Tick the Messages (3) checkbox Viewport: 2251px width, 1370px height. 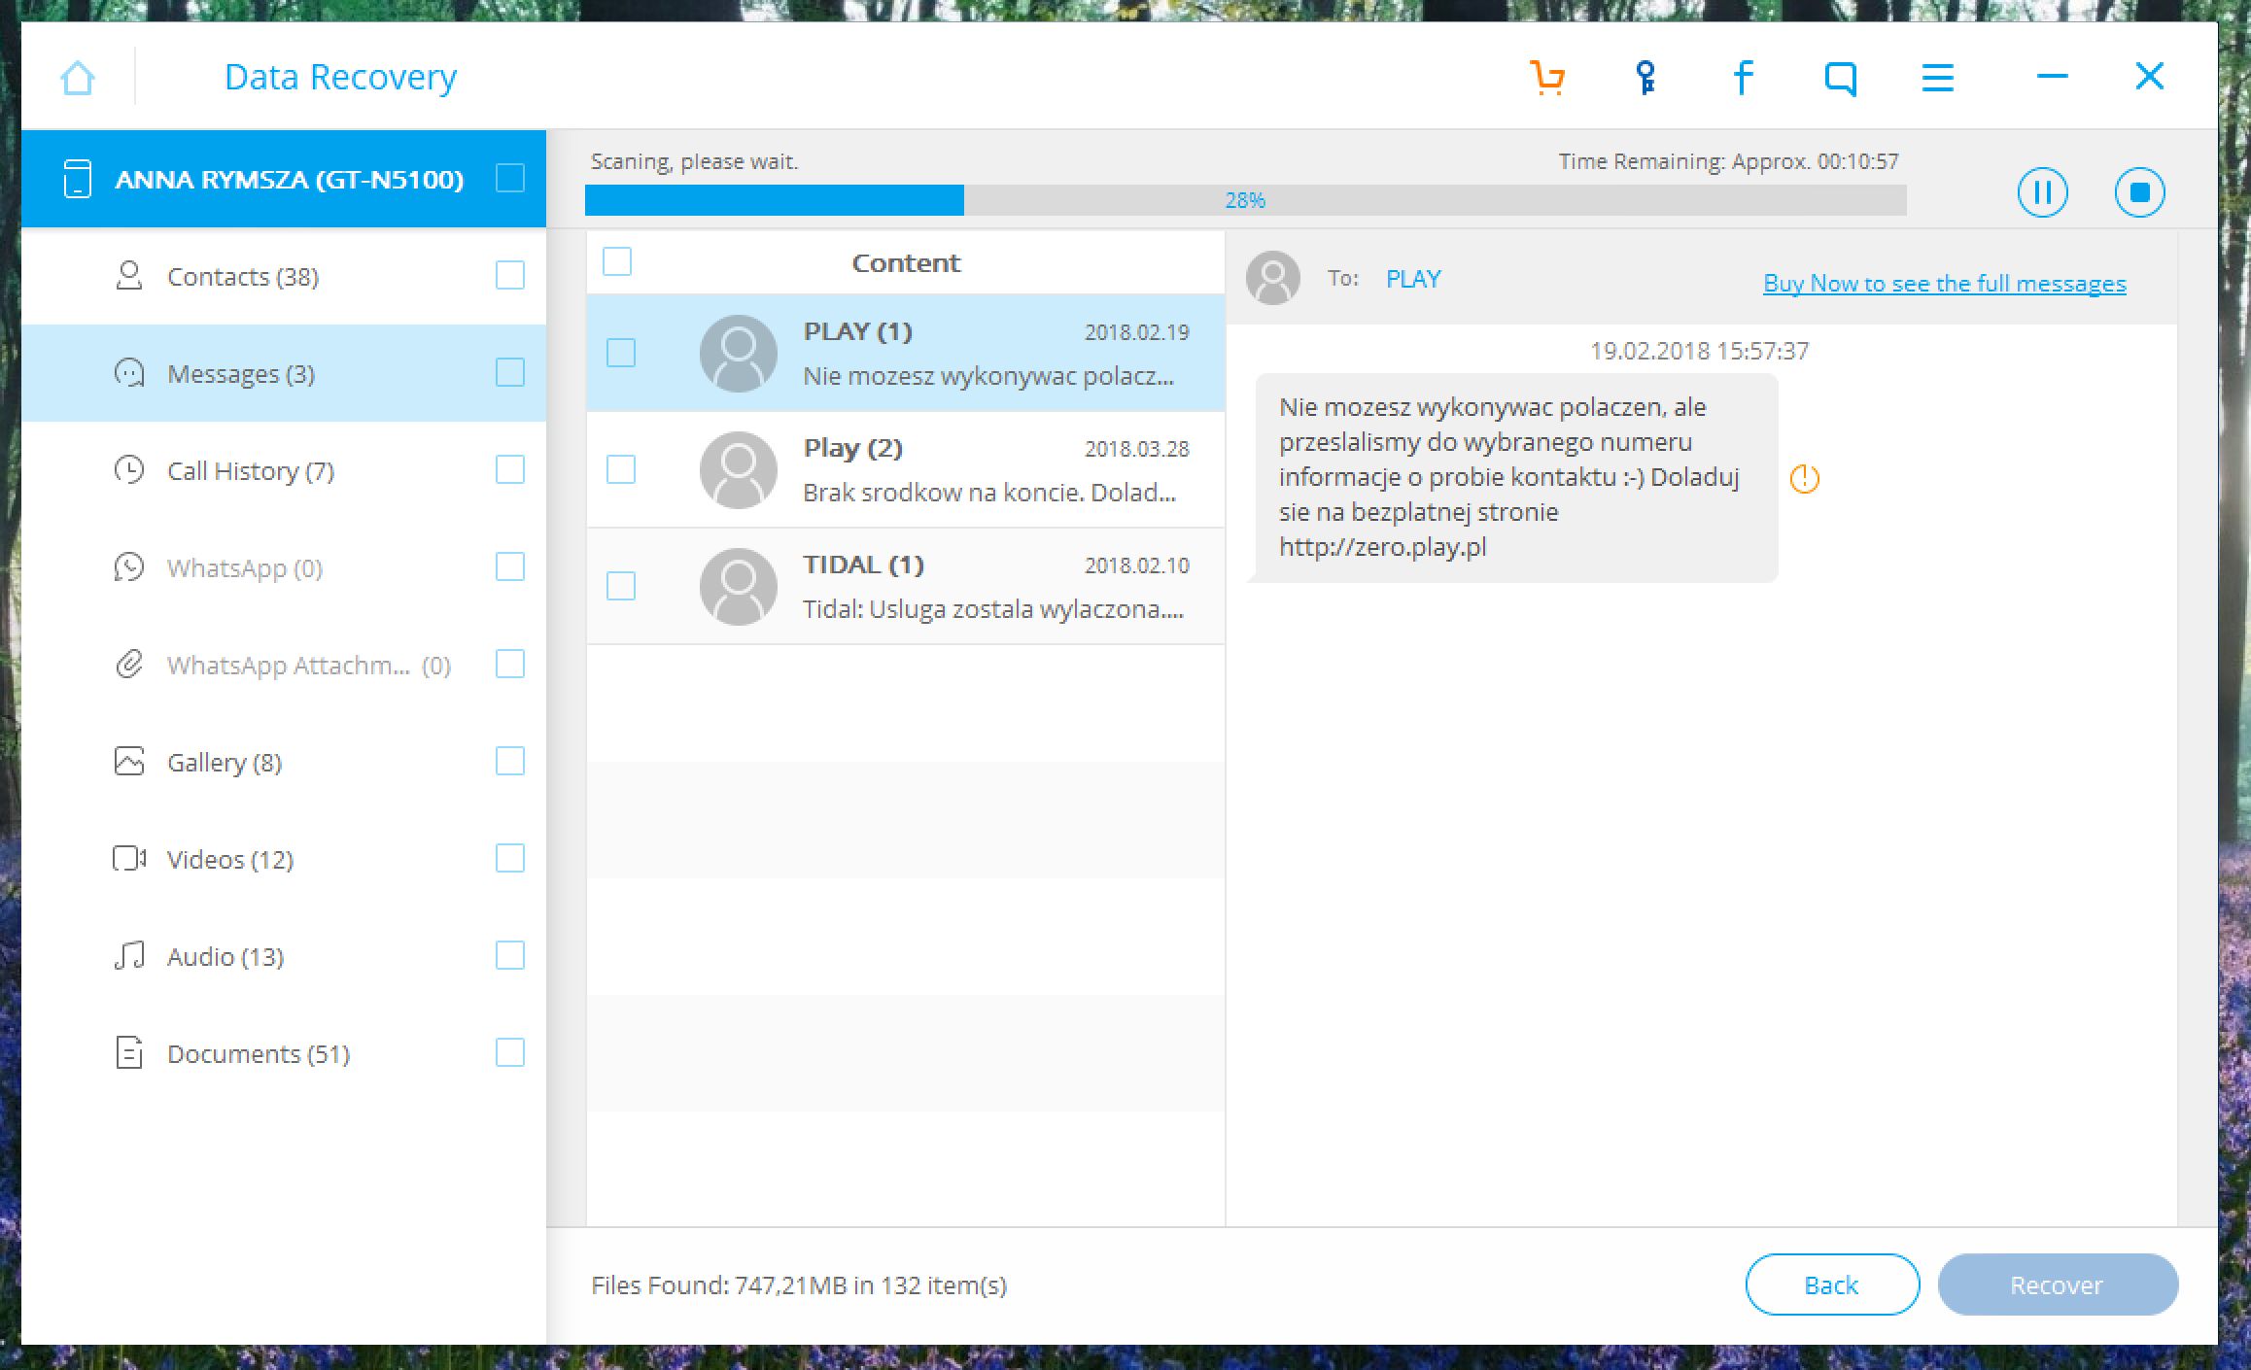[510, 372]
